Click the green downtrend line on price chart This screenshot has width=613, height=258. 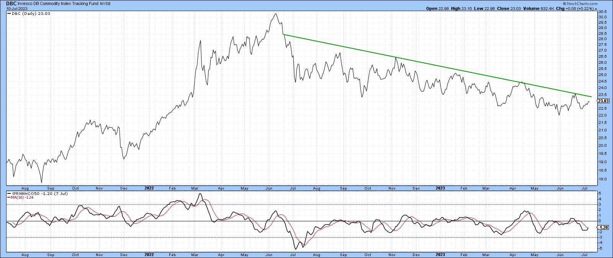(437, 65)
